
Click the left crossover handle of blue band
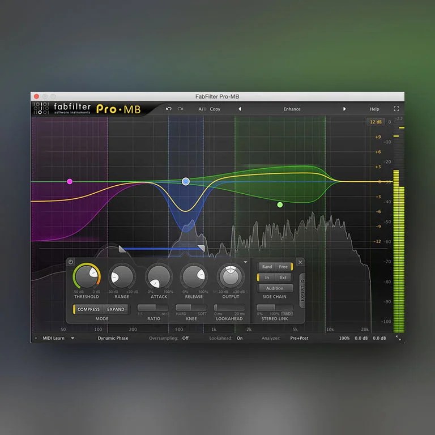(122, 249)
